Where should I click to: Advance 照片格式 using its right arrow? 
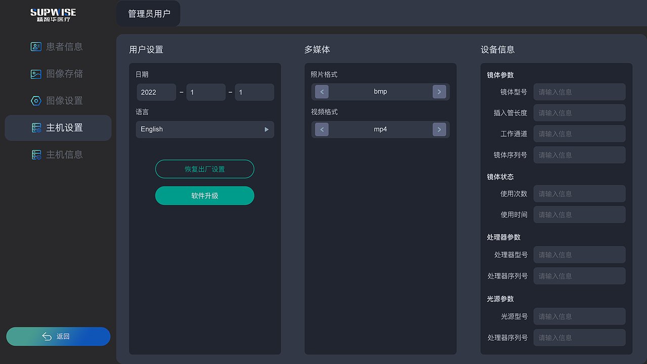tap(439, 92)
